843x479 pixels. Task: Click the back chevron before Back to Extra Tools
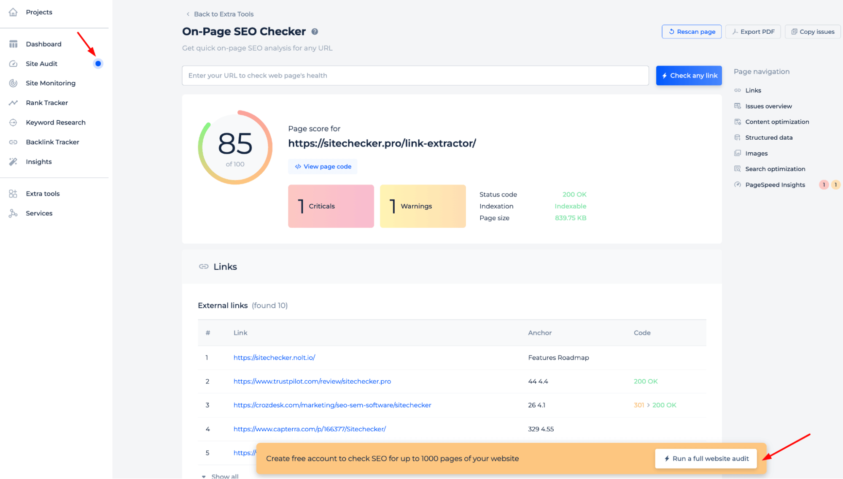tap(188, 14)
